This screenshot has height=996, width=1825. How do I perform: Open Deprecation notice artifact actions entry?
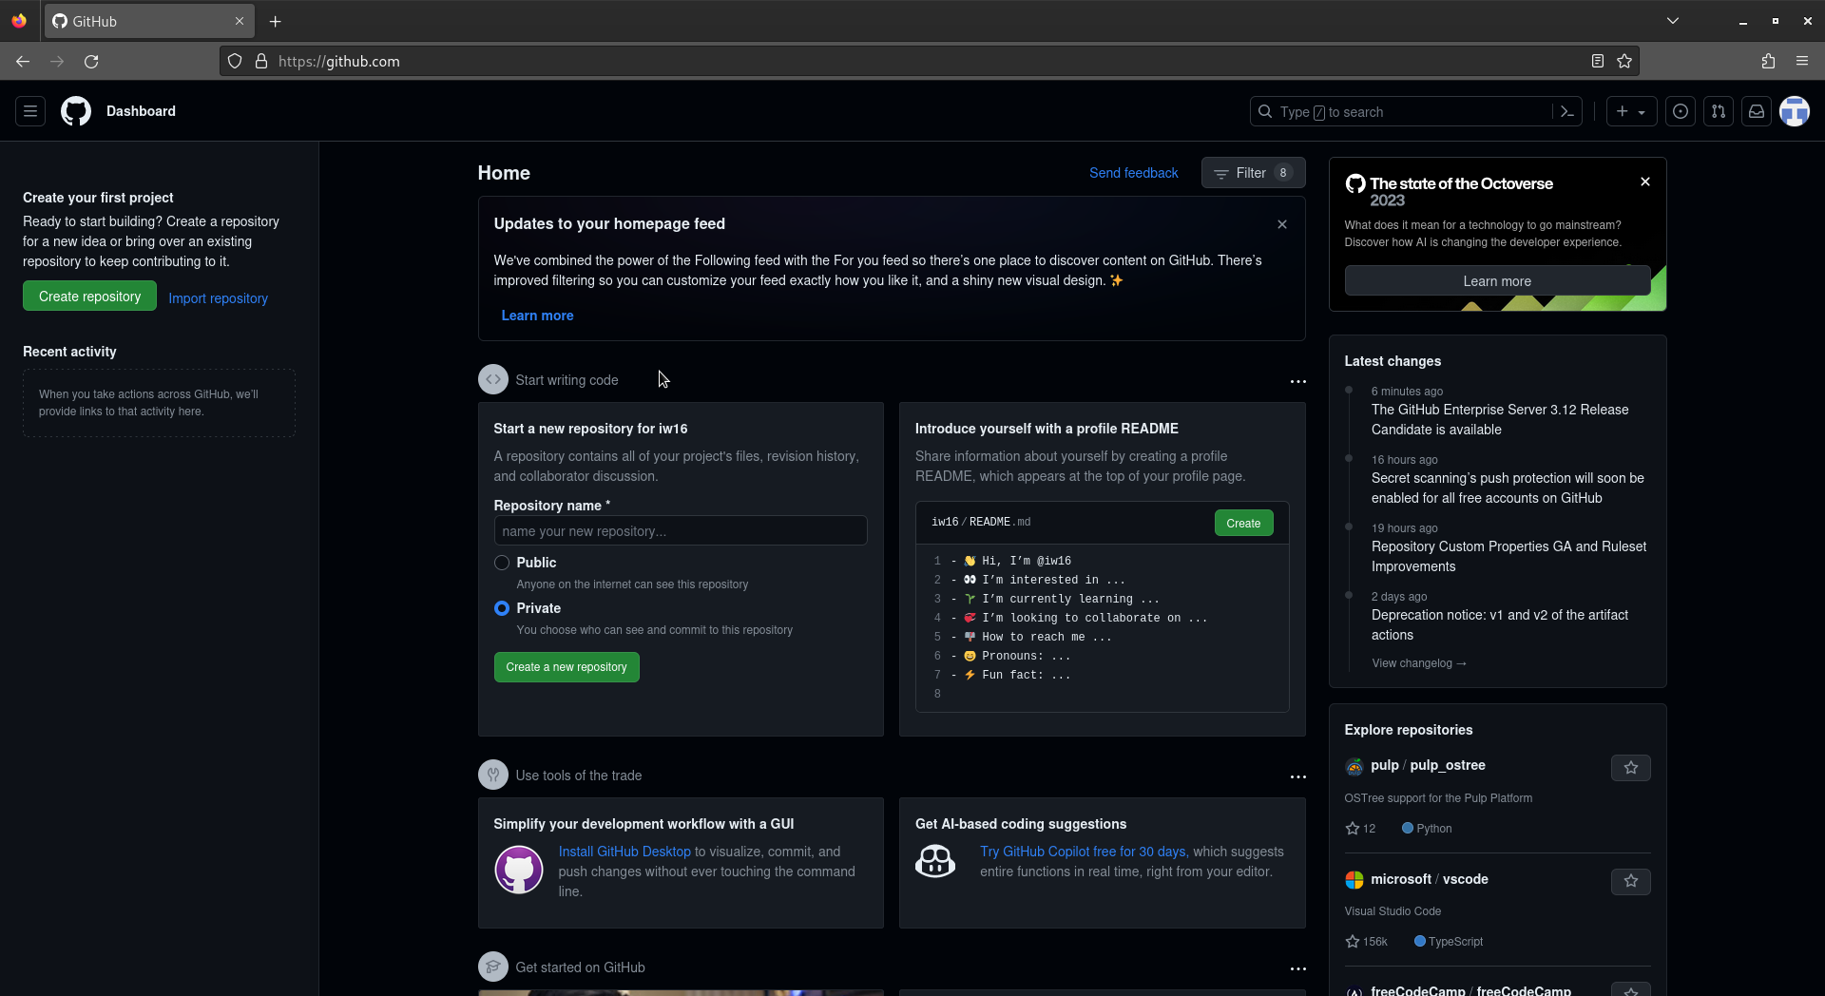(x=1499, y=624)
